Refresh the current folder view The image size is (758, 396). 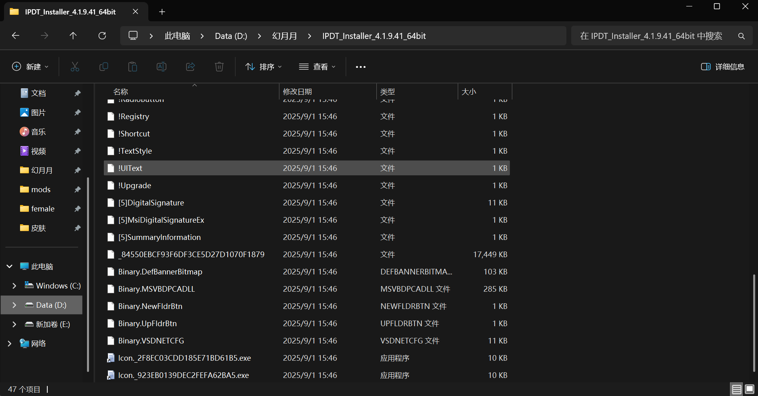tap(102, 36)
